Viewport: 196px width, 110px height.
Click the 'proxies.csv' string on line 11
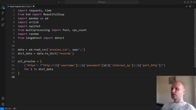[58, 50]
